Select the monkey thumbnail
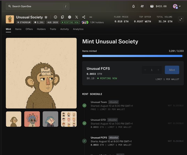The image size is (187, 155). (x=13, y=119)
